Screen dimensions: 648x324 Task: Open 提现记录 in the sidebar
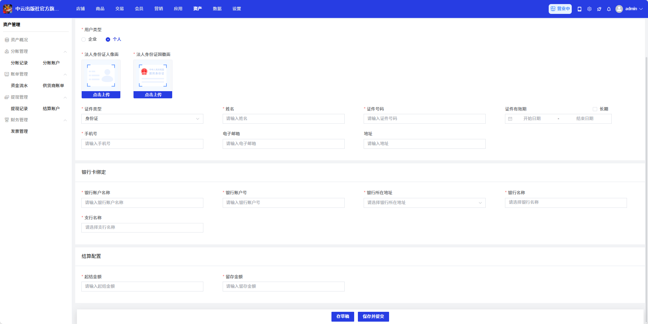click(19, 109)
